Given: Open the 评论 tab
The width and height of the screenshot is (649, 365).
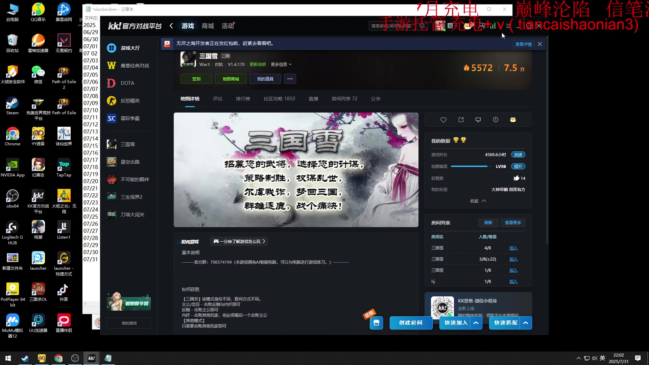Looking at the screenshot, I should 218,99.
